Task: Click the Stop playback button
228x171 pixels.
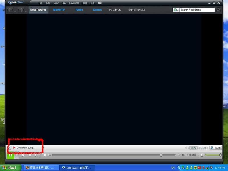Action: pos(30,155)
